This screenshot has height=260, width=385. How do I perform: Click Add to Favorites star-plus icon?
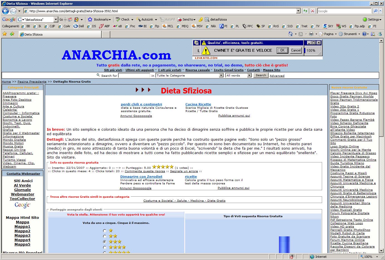12,34
